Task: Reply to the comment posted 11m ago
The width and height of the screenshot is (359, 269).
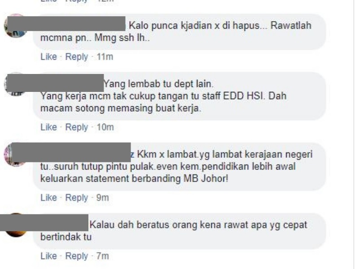Action: tap(76, 56)
